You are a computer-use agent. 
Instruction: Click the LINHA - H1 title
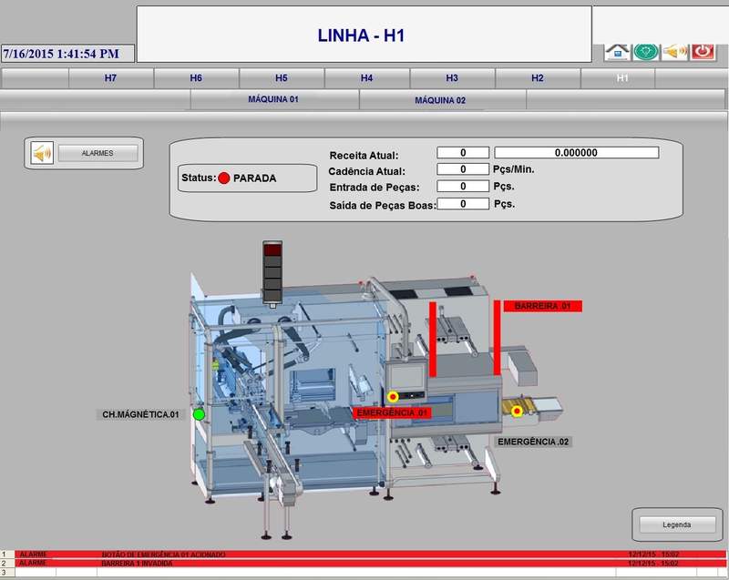pos(361,36)
